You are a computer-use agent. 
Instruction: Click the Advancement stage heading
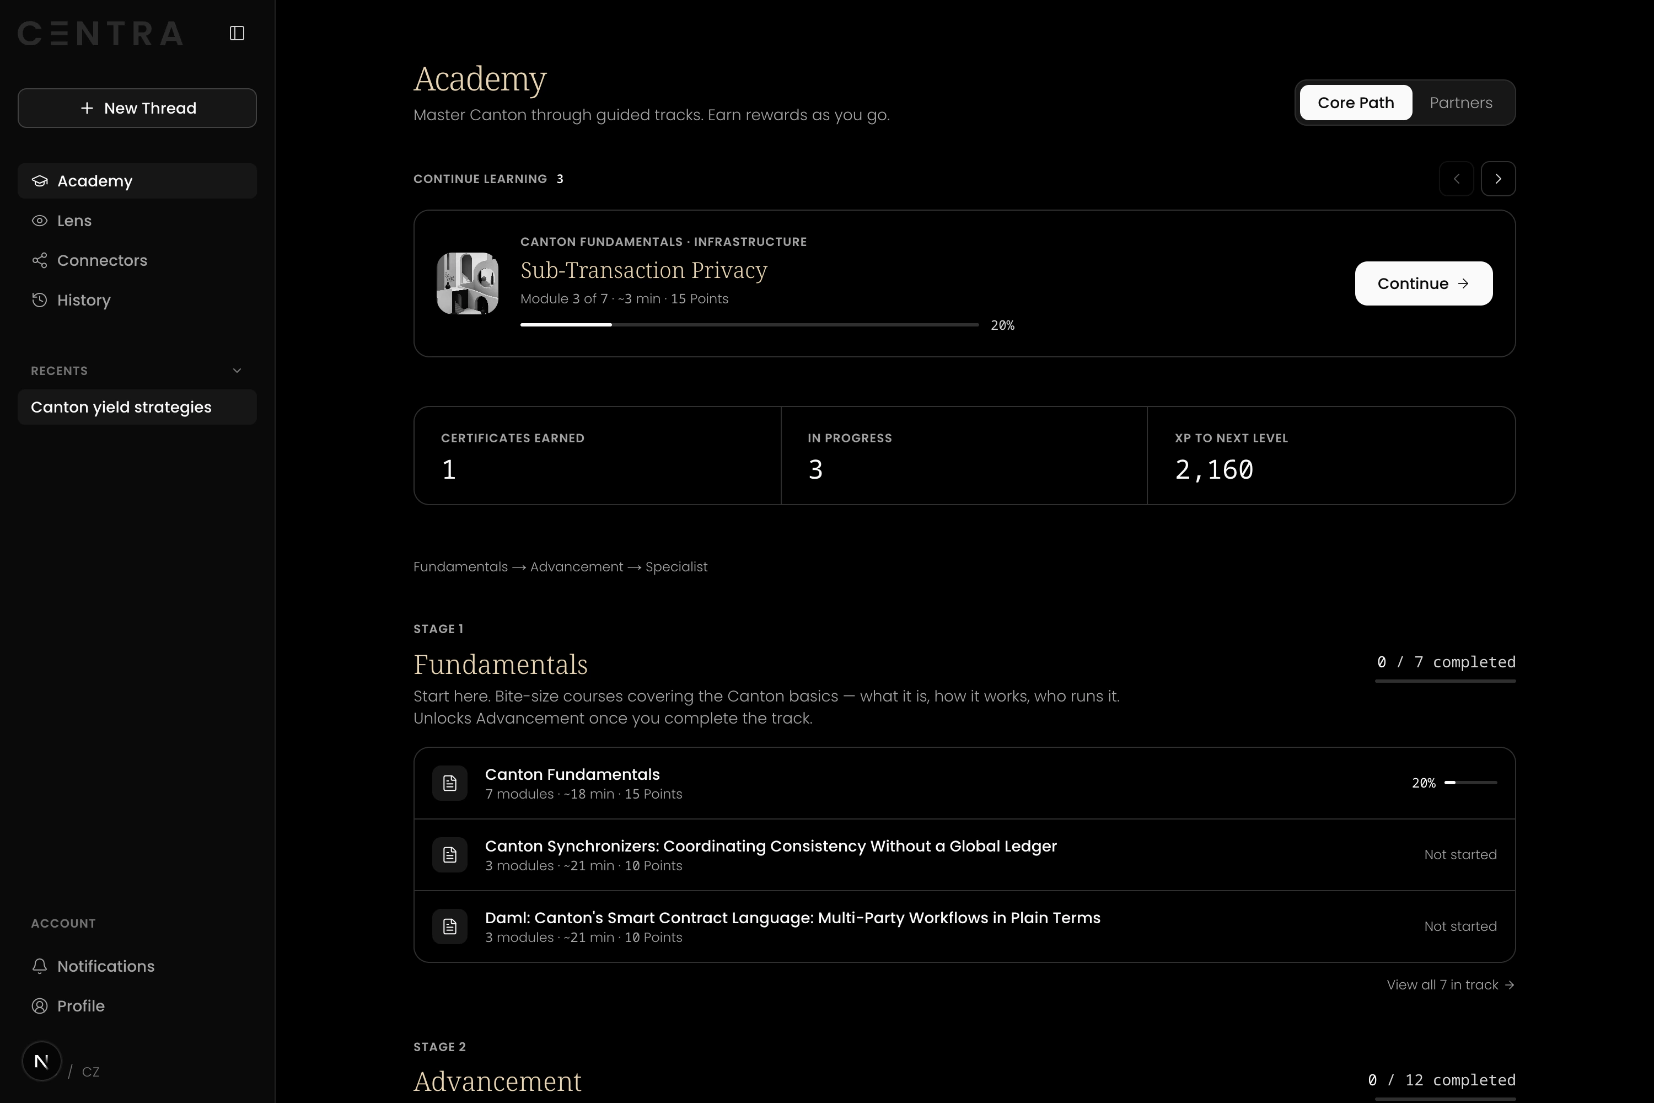coord(498,1081)
